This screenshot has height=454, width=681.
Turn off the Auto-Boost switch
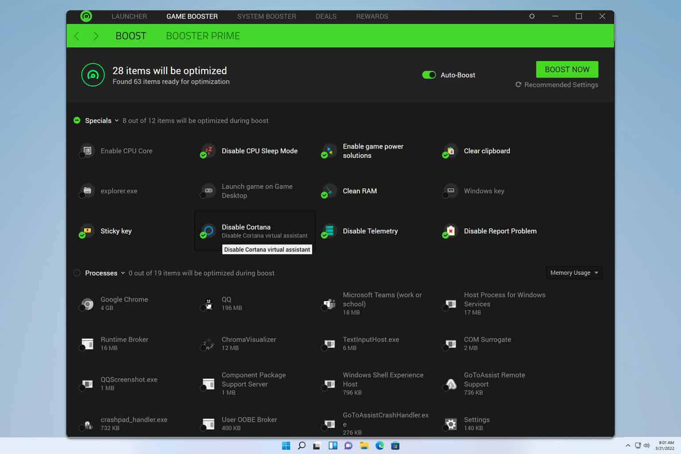pyautogui.click(x=429, y=75)
